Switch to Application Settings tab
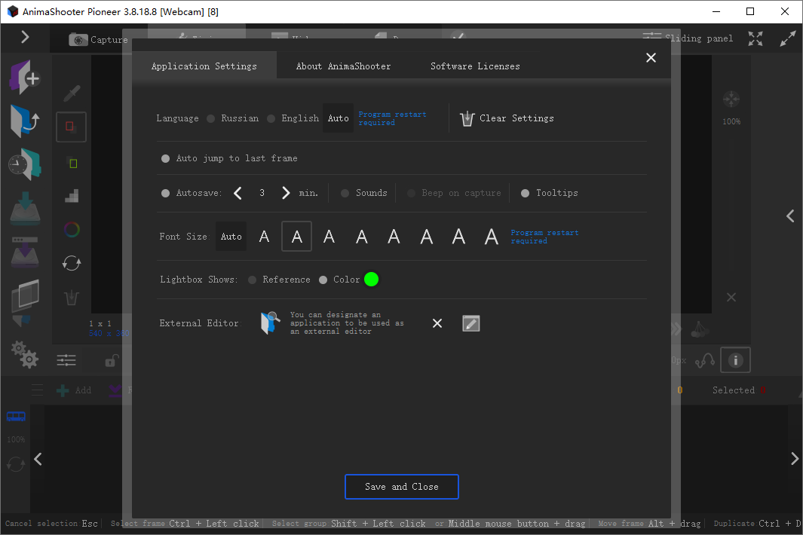The width and height of the screenshot is (803, 535). (204, 66)
